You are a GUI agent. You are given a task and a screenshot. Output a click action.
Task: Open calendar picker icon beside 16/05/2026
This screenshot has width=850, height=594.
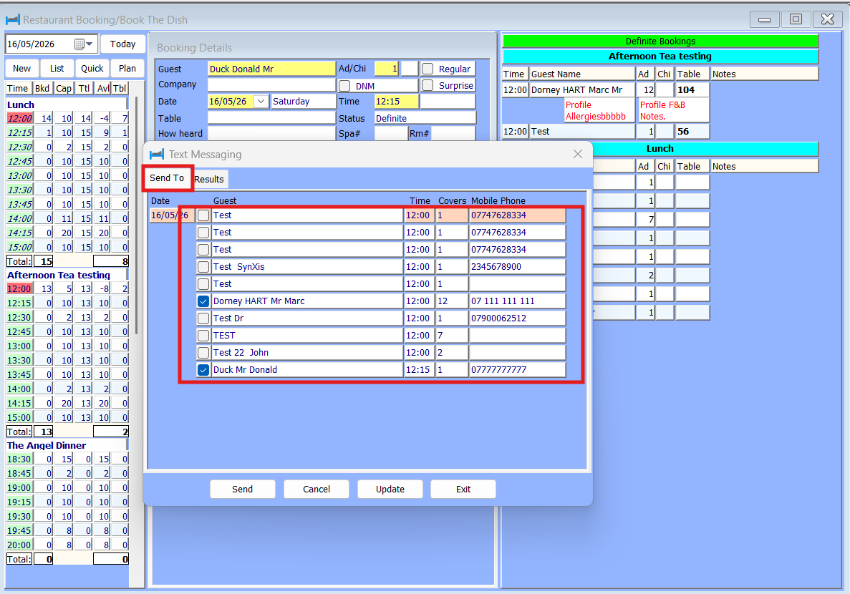point(79,44)
